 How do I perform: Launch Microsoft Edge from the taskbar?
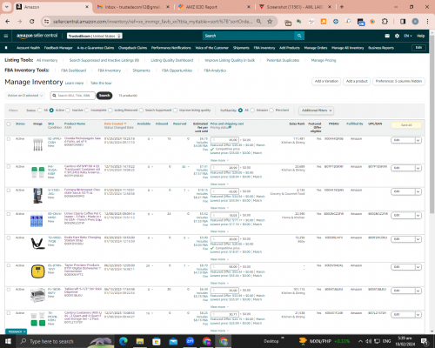tap(124, 341)
